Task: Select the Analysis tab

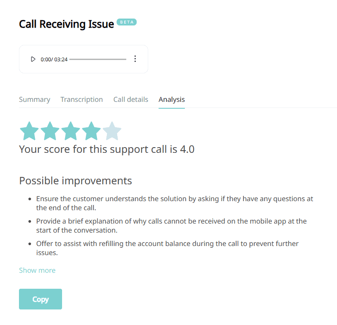Action: (x=172, y=100)
